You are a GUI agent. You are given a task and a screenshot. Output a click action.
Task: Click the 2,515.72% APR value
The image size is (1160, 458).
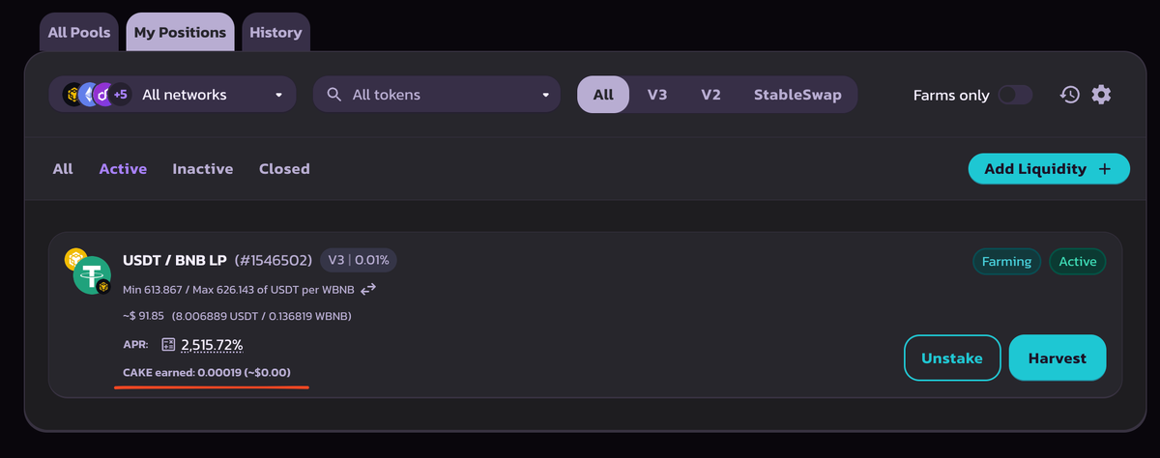tap(212, 345)
